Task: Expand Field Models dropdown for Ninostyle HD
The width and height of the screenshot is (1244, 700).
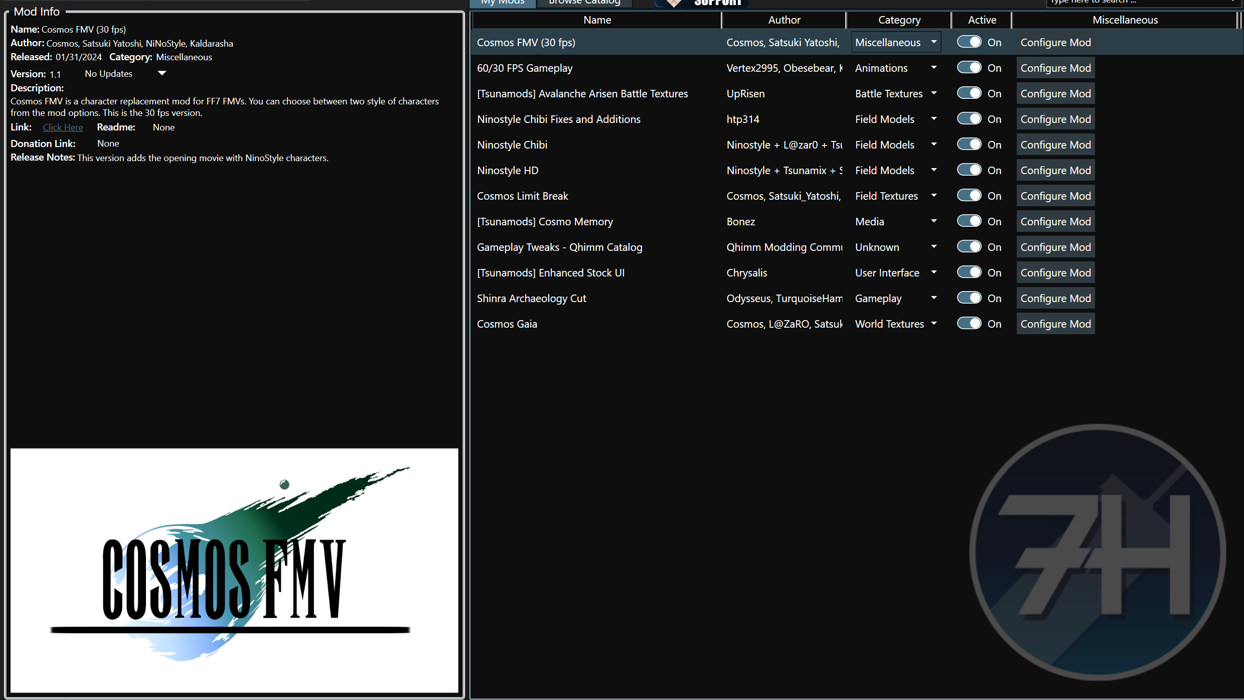Action: pos(896,170)
